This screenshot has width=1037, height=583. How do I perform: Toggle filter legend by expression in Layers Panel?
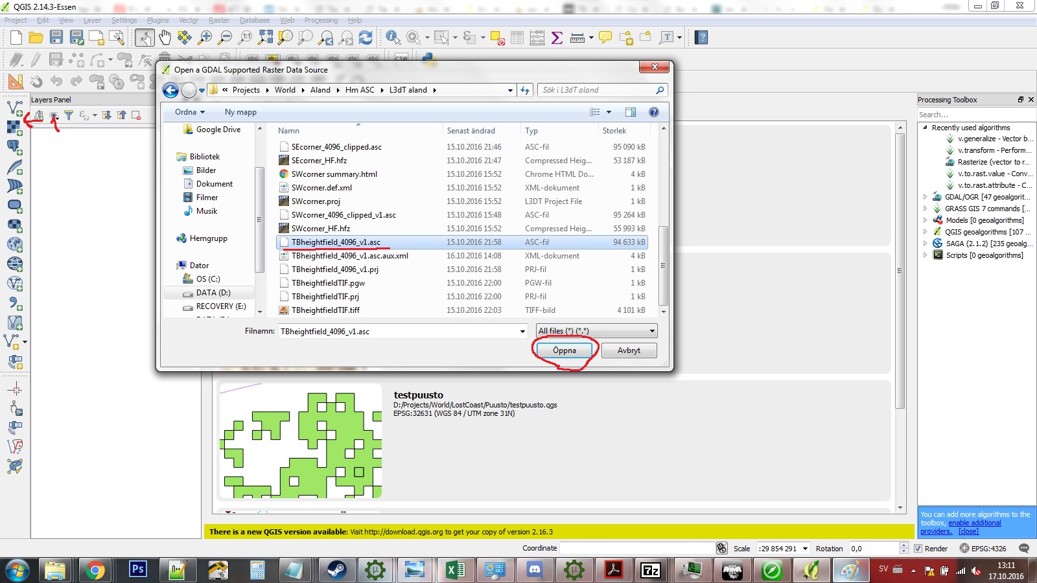click(84, 115)
